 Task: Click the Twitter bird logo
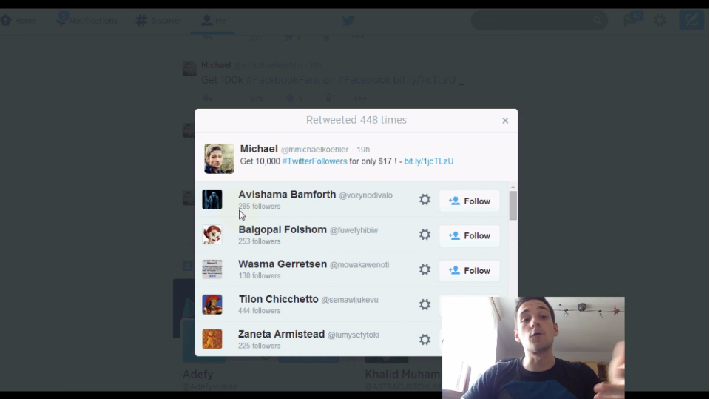[348, 21]
